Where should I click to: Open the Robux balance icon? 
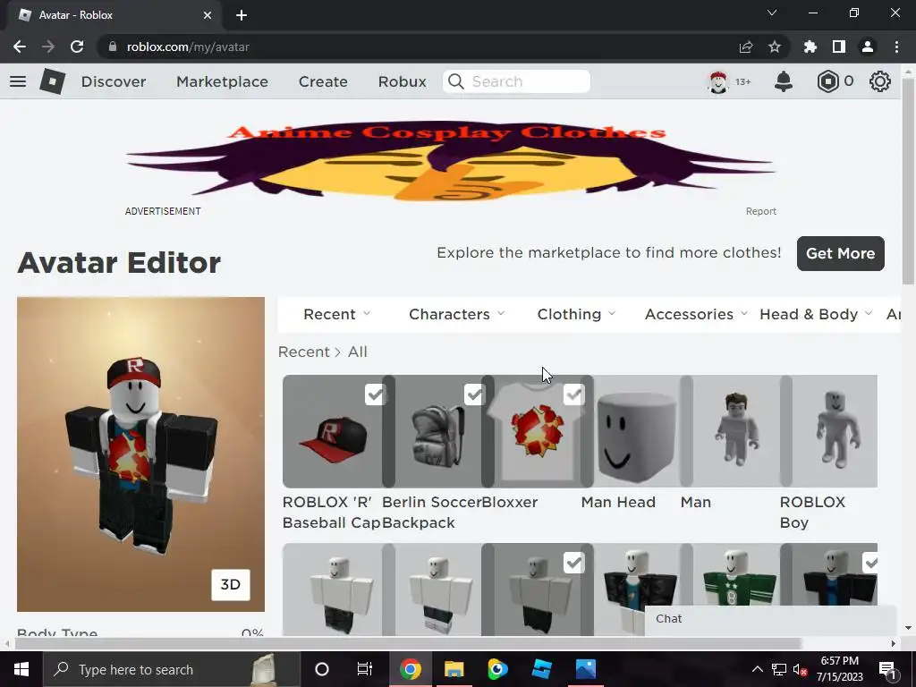click(827, 81)
